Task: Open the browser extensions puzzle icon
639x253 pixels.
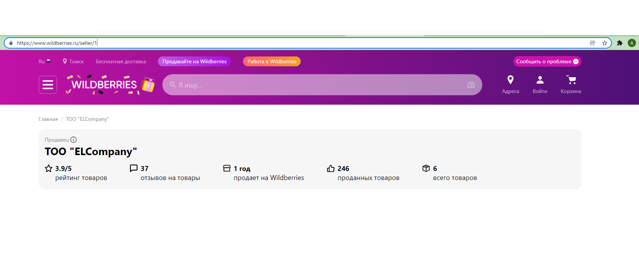Action: point(620,43)
